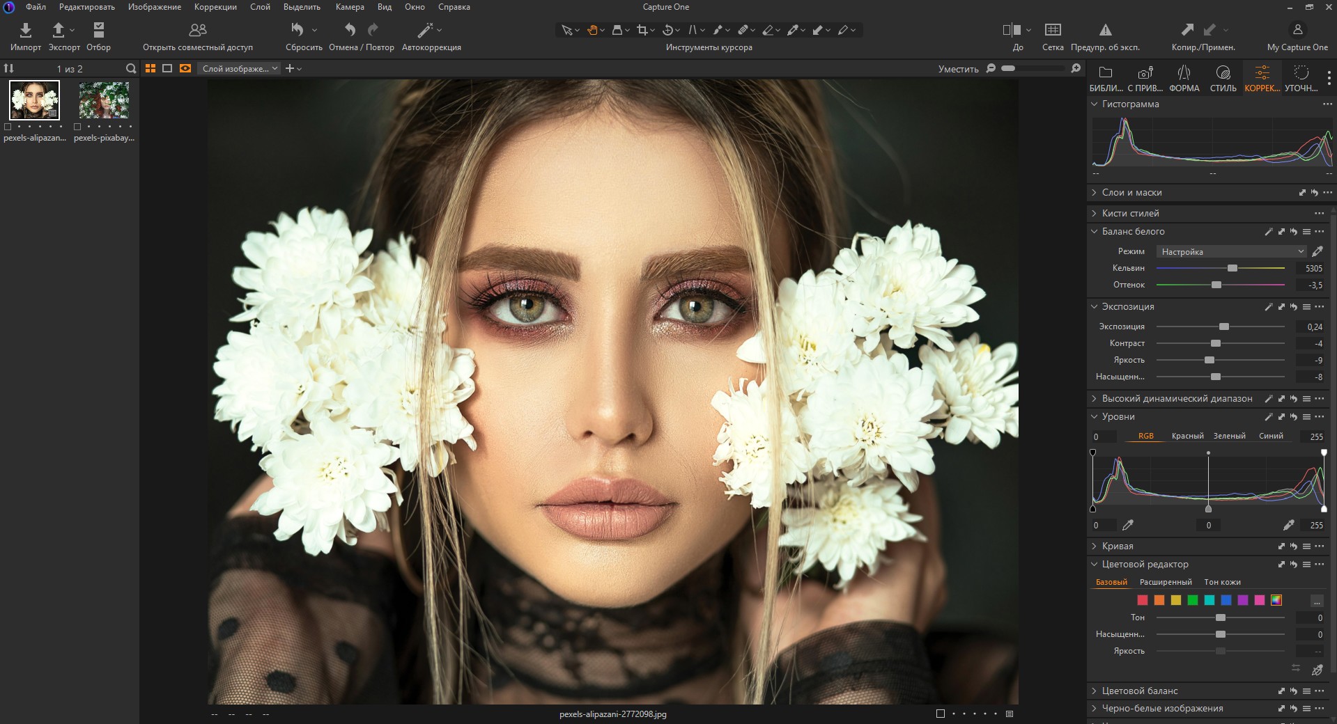
Task: Click the exposure warning triangle icon
Action: (x=1105, y=30)
